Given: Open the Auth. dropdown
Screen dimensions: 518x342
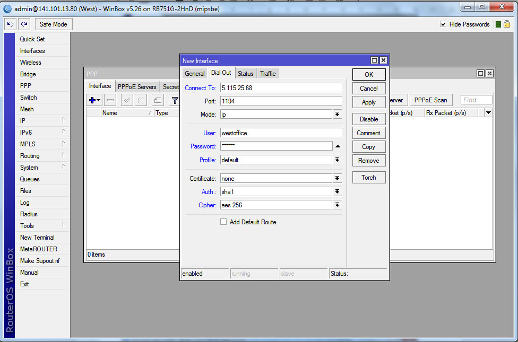Looking at the screenshot, I should (x=337, y=192).
